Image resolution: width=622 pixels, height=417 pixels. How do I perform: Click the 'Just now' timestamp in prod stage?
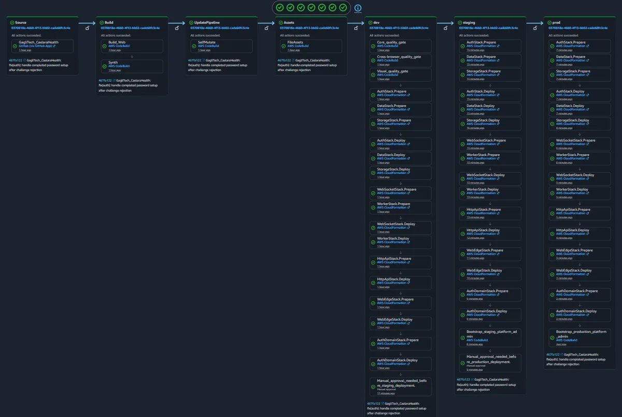click(561, 344)
